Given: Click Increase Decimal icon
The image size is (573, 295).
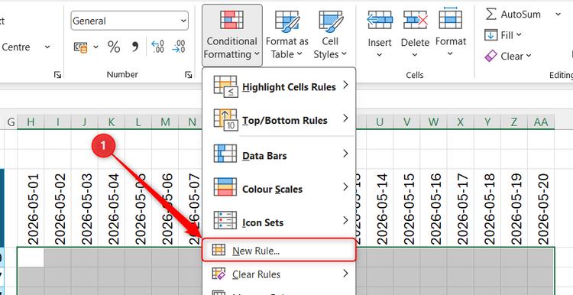Looking at the screenshot, I should [157, 47].
